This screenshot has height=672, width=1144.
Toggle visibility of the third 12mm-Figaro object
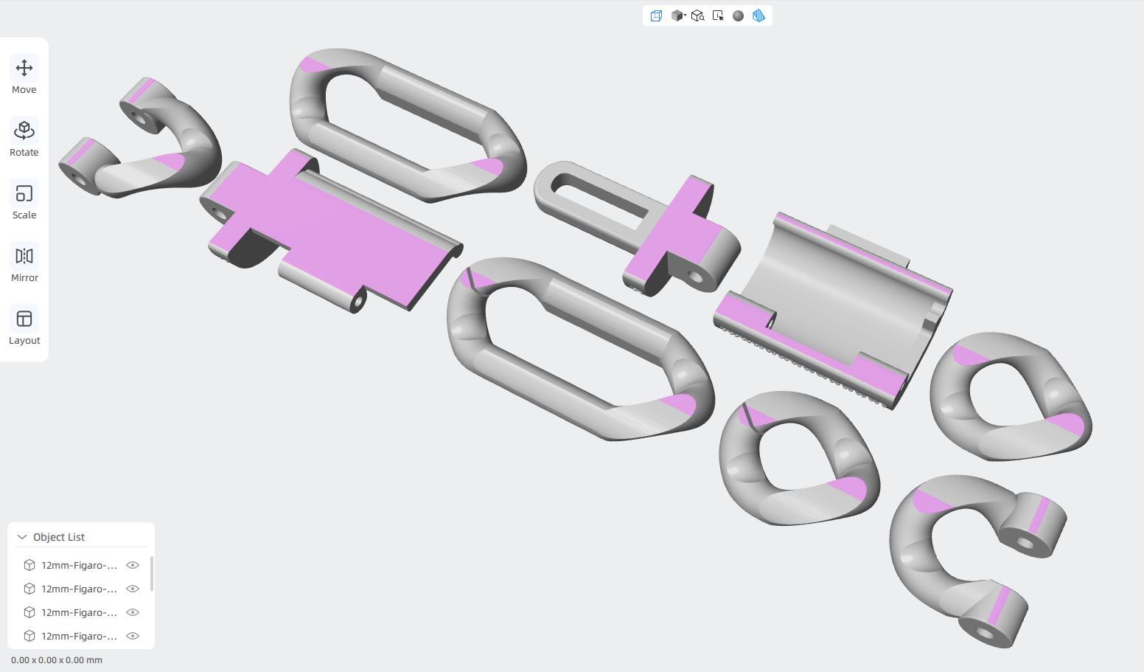tap(133, 612)
